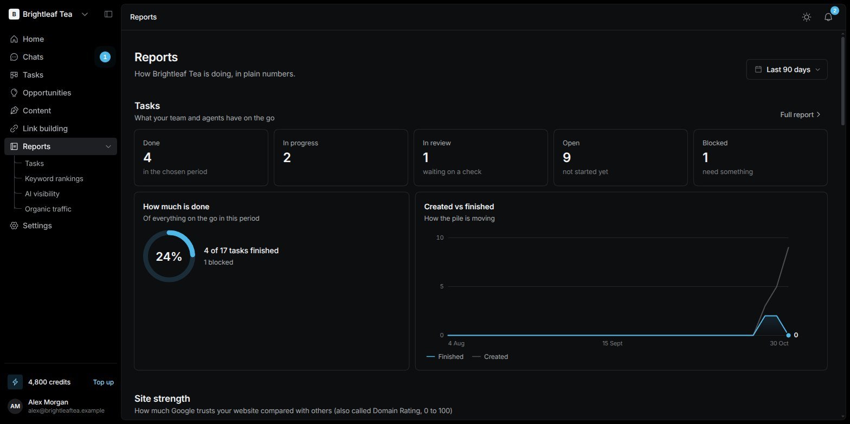Click the Done tasks card
This screenshot has height=424, width=850.
[x=201, y=157]
